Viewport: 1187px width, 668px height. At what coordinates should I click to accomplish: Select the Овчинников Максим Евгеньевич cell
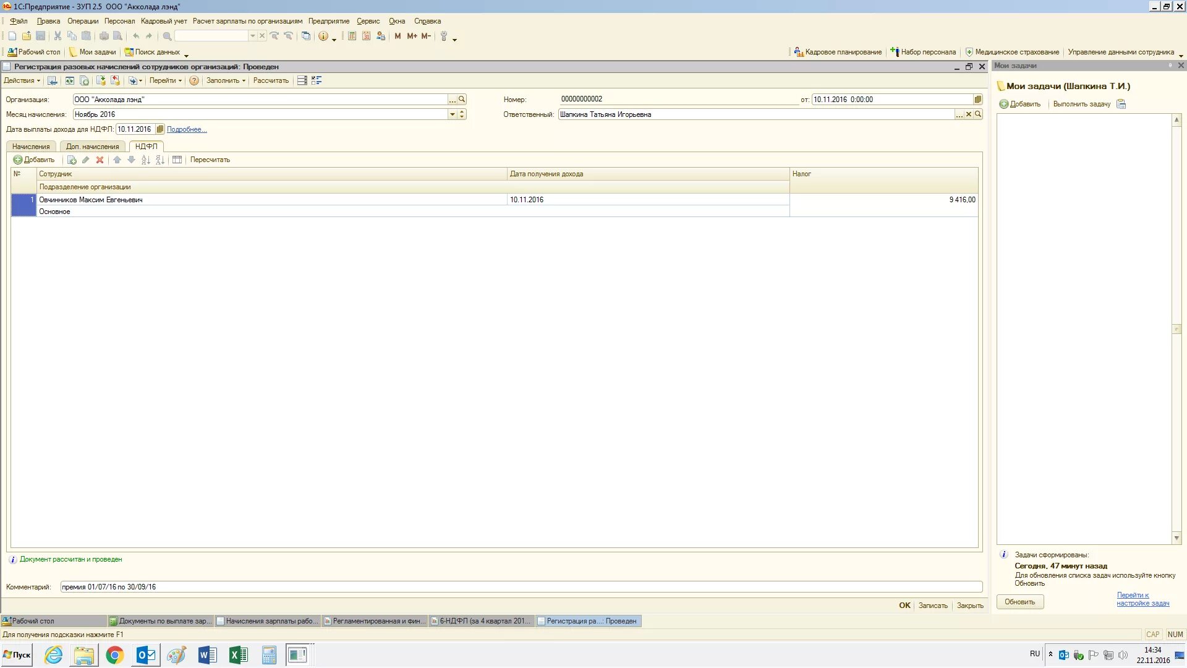point(271,200)
